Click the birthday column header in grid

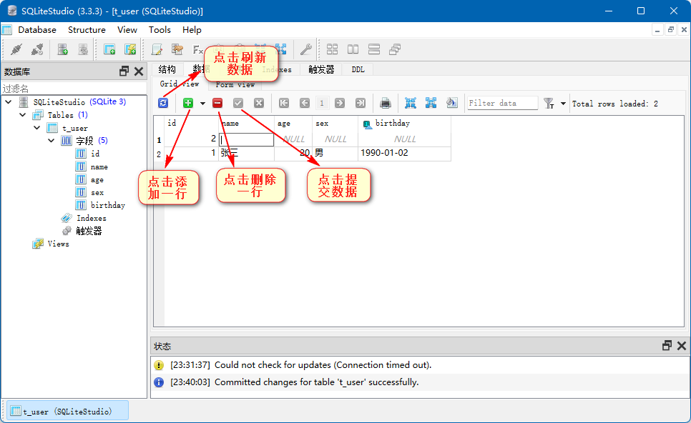pos(404,123)
